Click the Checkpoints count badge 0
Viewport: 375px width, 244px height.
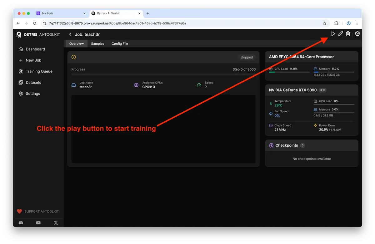click(x=302, y=145)
